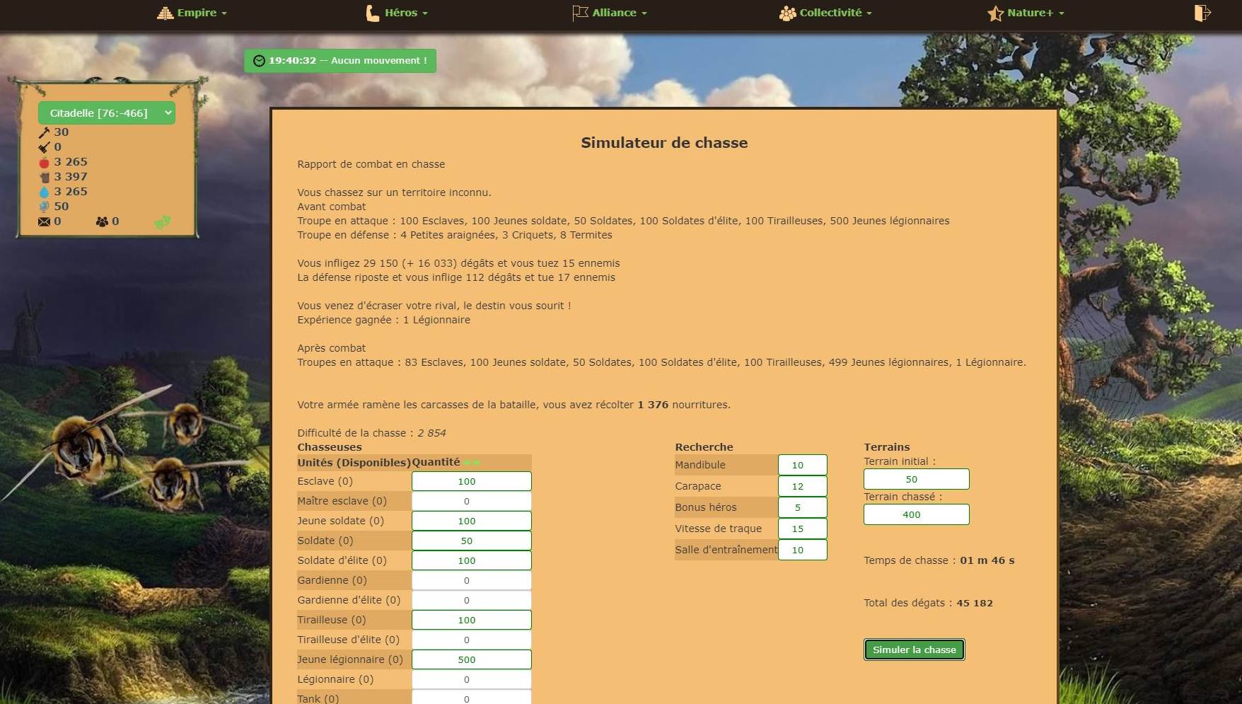Open the Alliance menu

[610, 13]
